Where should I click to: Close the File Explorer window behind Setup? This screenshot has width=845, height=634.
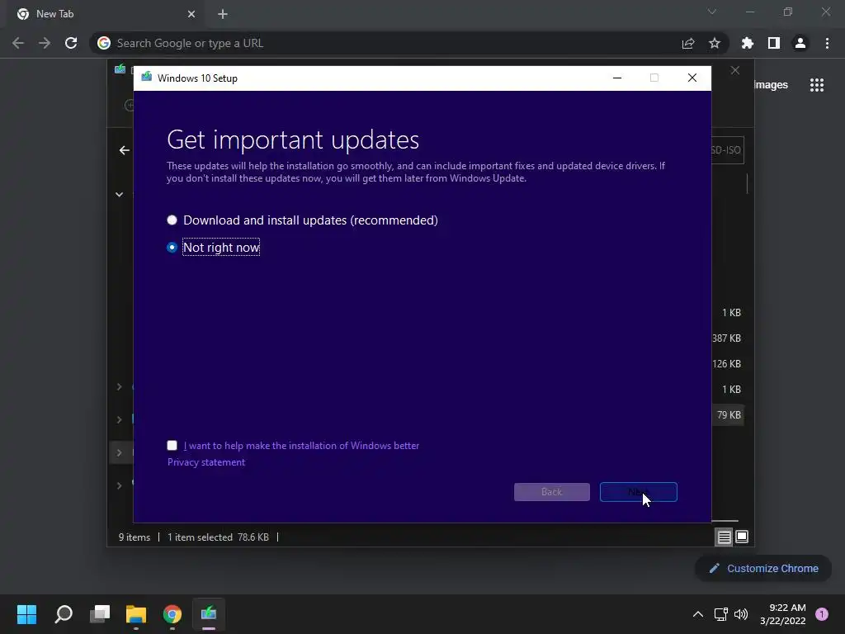(x=735, y=71)
